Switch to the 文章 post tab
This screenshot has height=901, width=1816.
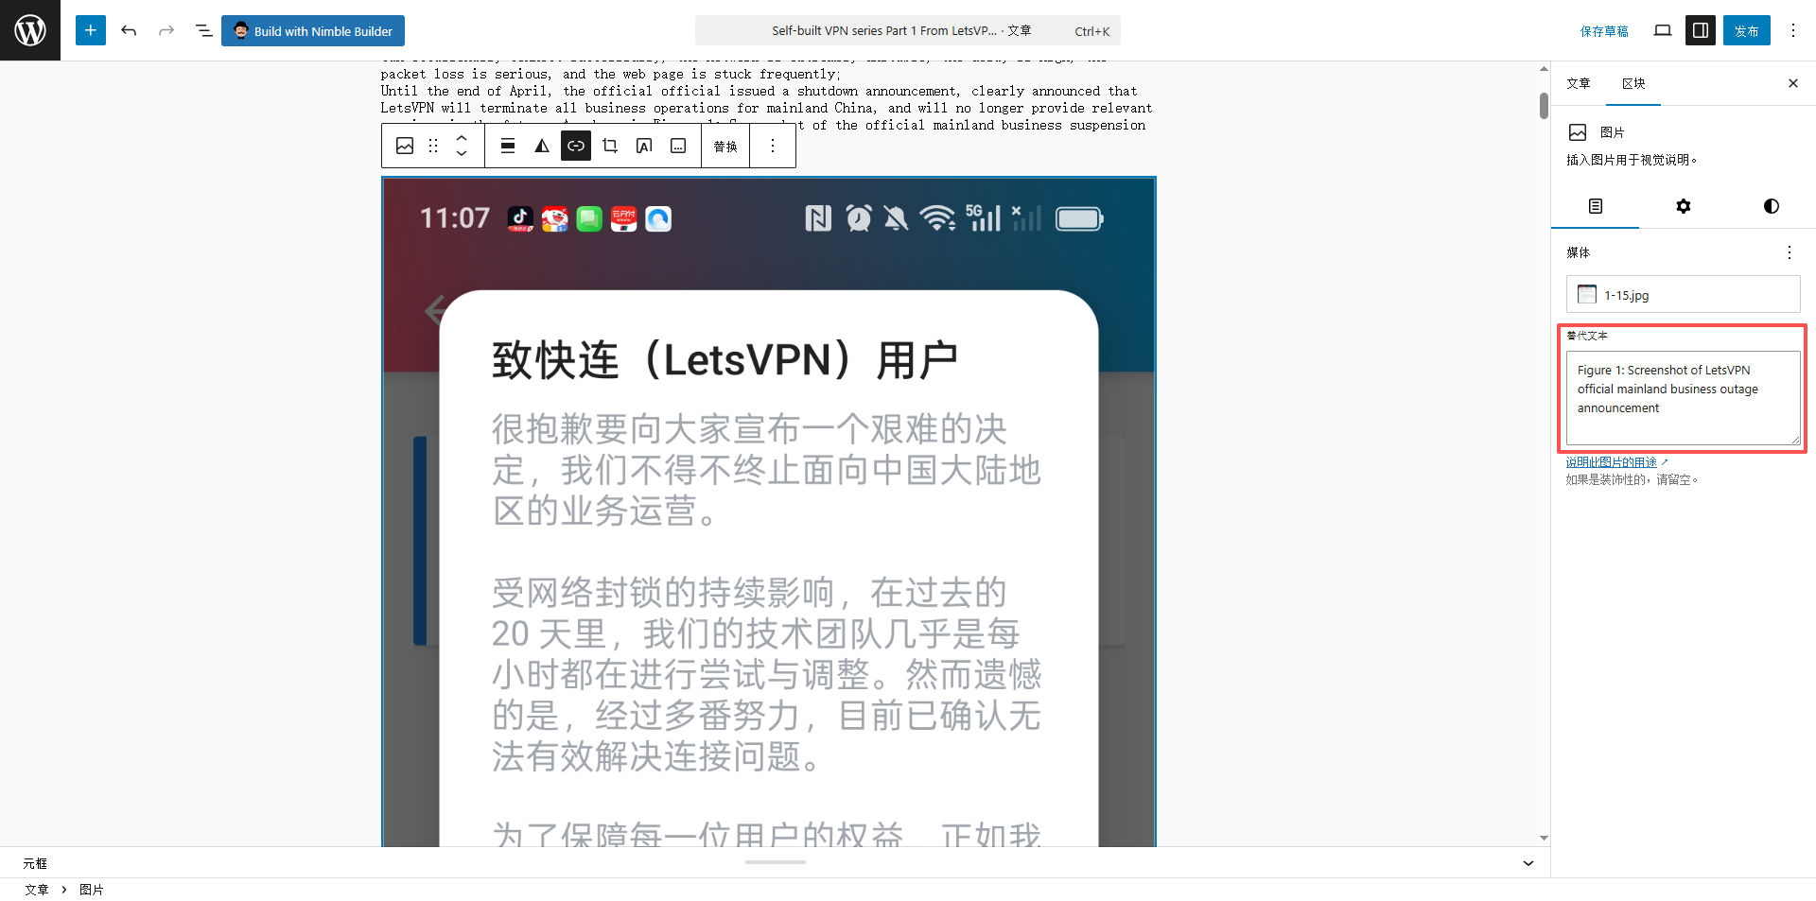point(1579,83)
